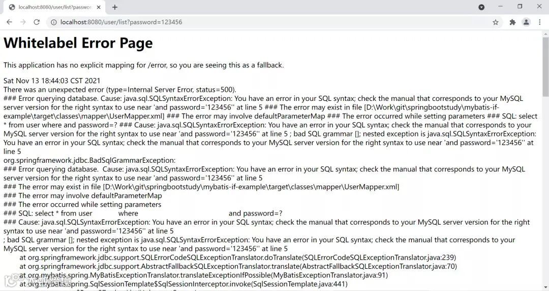View site information icon in address bar

pos(53,22)
